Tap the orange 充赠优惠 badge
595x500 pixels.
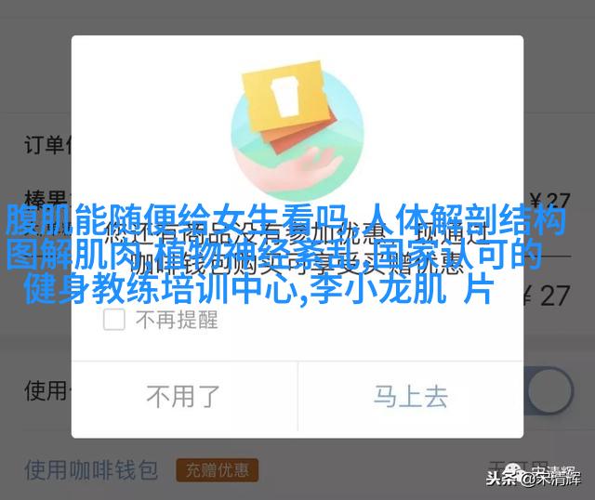[217, 470]
